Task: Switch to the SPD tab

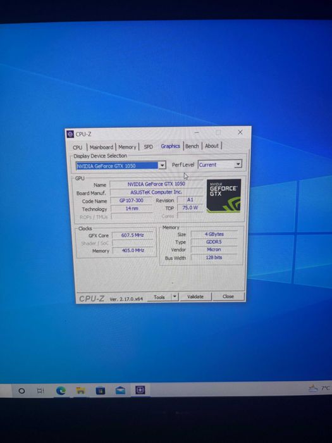Action: [148, 147]
